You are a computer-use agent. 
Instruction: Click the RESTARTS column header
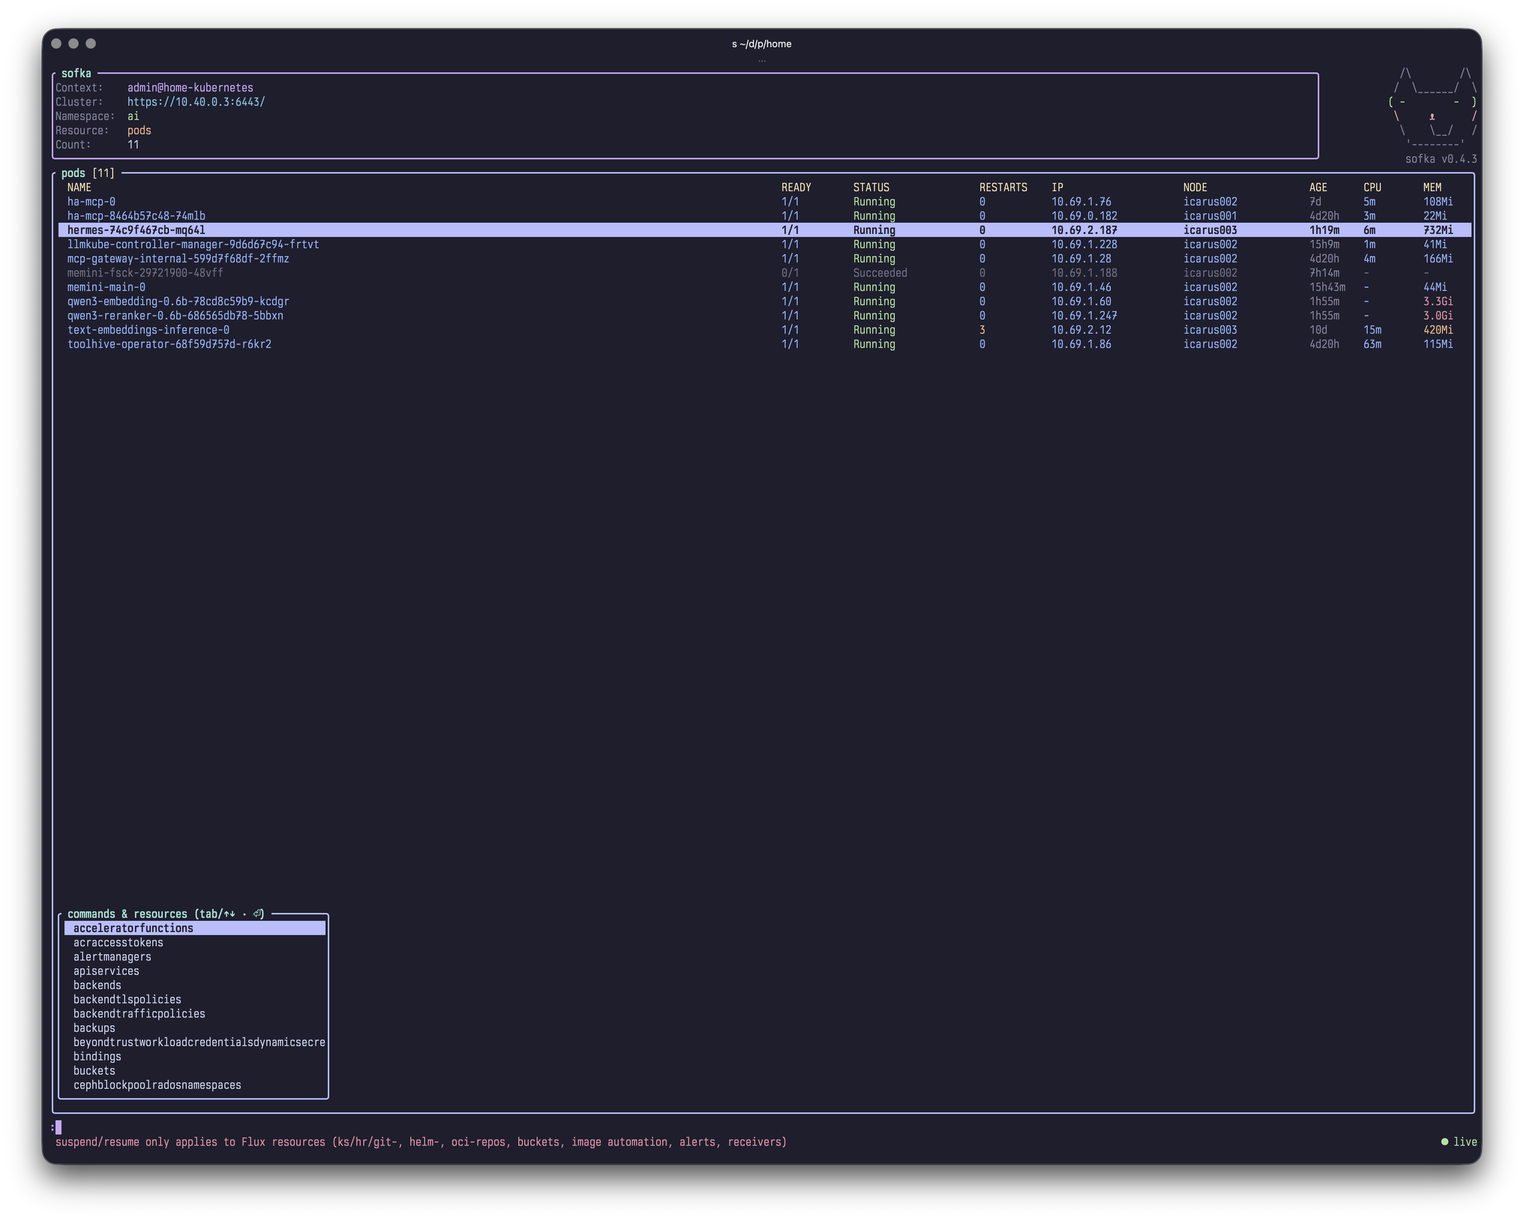tap(1003, 187)
